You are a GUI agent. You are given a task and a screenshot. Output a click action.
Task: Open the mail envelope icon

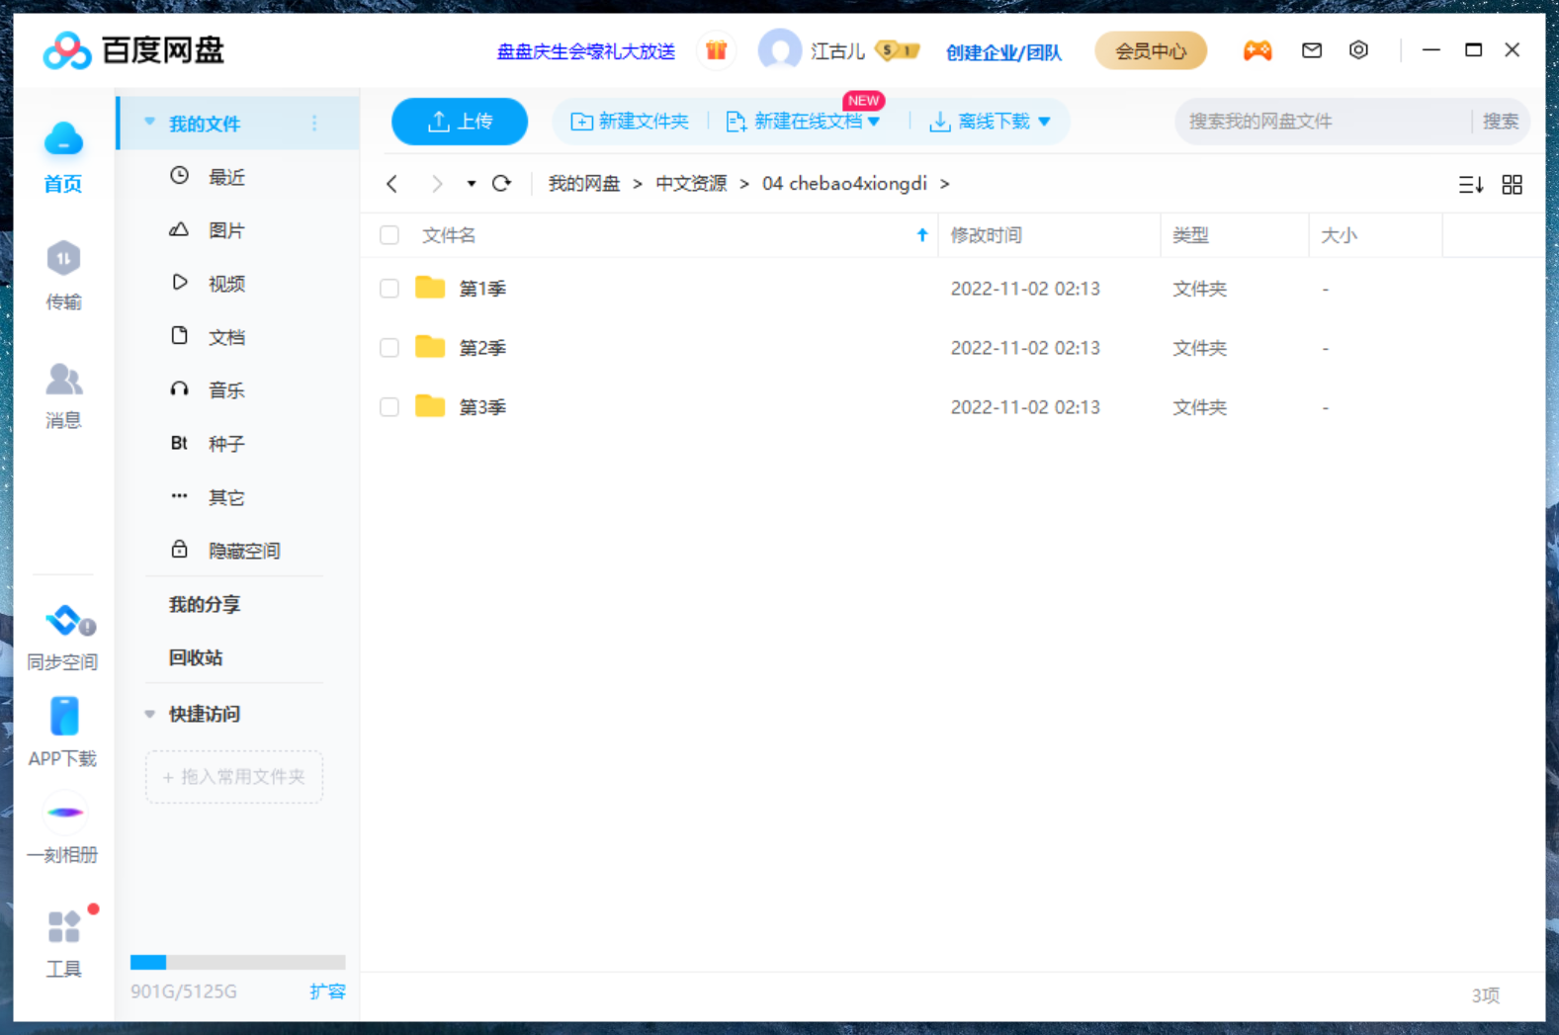[x=1312, y=50]
